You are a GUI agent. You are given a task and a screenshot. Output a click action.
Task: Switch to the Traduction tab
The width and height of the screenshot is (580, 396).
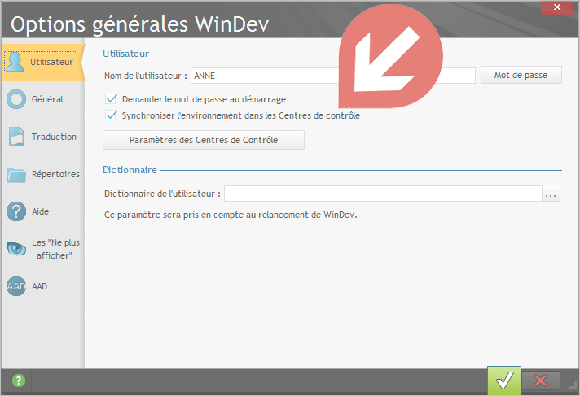43,137
